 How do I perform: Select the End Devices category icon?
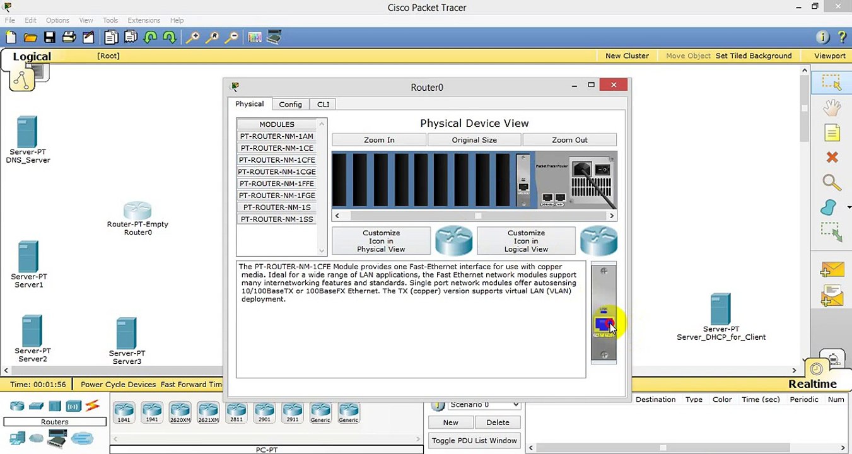coord(17,438)
